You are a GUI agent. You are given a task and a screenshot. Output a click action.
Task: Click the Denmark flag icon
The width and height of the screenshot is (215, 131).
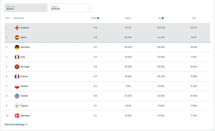point(17,116)
